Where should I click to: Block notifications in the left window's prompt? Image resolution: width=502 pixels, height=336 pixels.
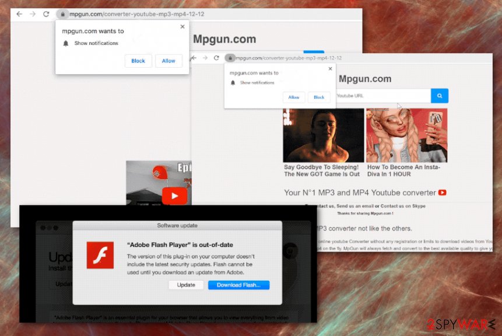pyautogui.click(x=138, y=61)
